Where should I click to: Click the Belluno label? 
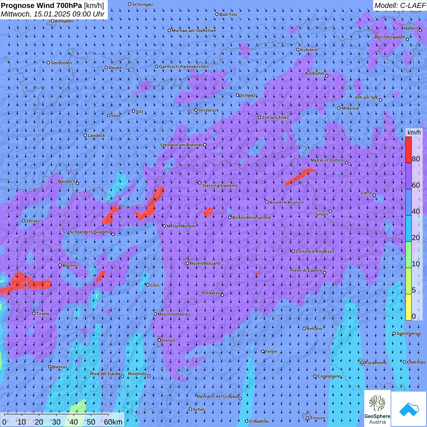[314, 328]
